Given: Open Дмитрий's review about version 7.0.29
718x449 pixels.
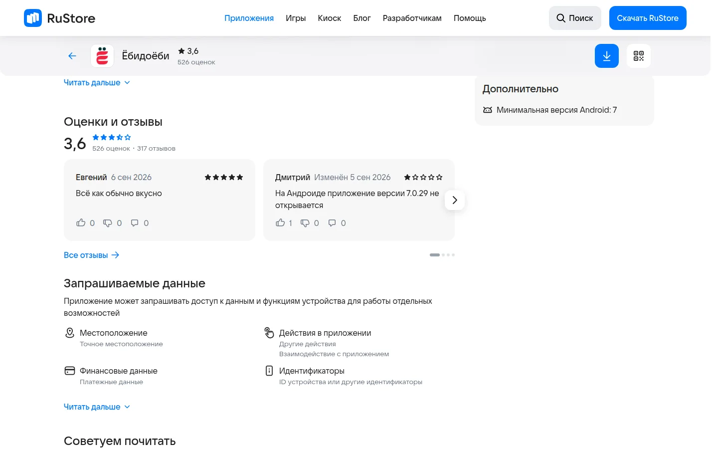Looking at the screenshot, I should click(357, 199).
